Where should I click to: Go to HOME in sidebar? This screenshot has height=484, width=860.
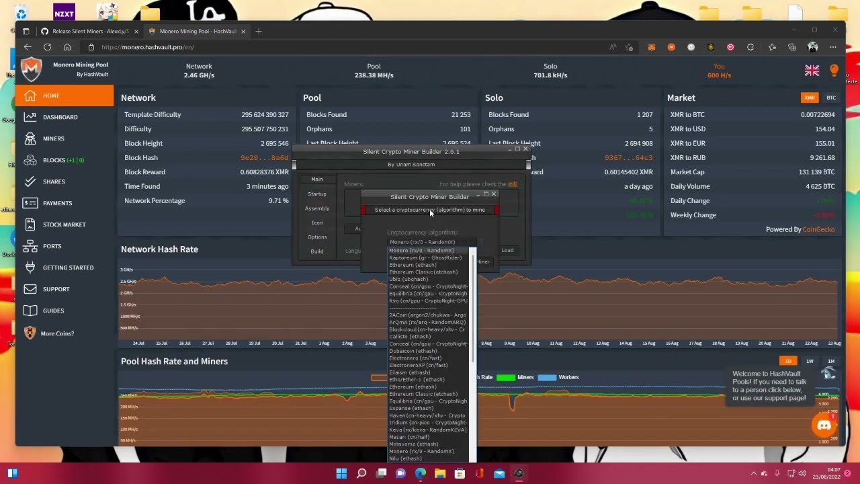64,95
